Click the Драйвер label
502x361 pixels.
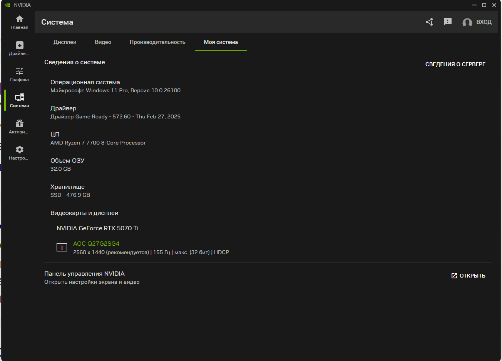point(64,108)
